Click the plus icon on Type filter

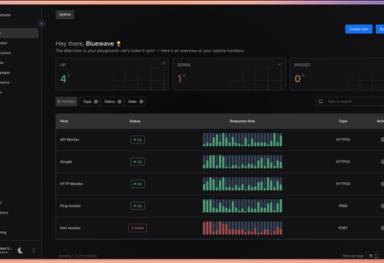(96, 102)
